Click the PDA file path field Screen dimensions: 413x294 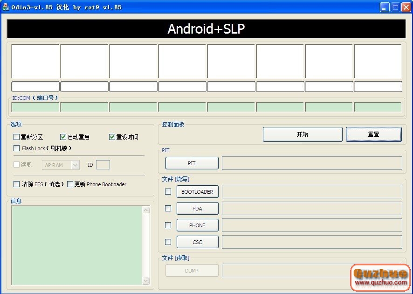[312, 209]
